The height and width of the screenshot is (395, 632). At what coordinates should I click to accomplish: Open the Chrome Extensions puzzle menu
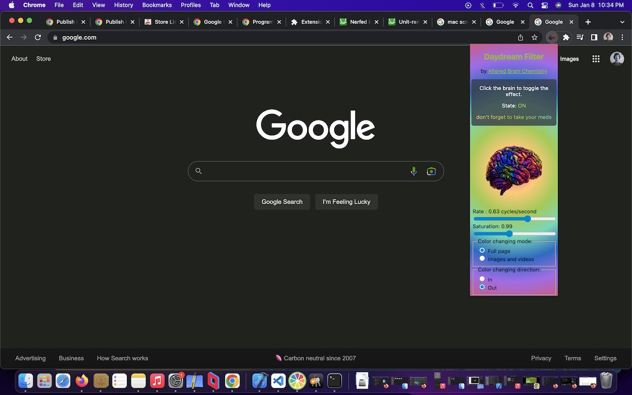566,38
